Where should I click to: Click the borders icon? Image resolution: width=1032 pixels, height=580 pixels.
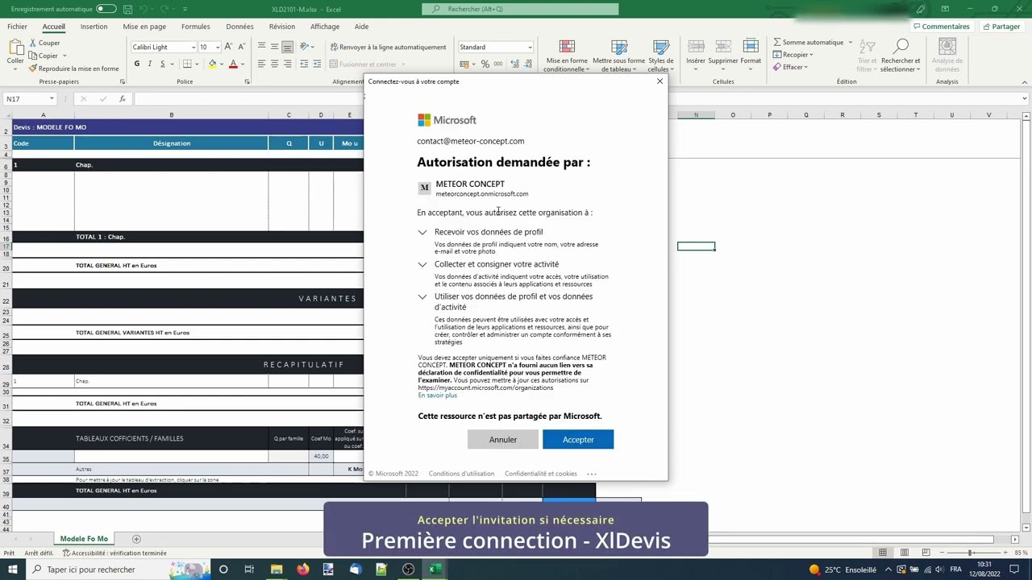[187, 64]
